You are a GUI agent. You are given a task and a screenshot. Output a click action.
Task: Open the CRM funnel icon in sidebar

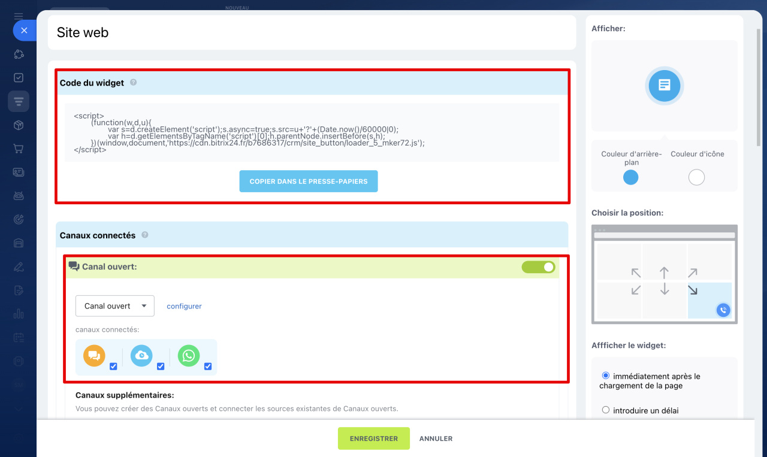19,102
